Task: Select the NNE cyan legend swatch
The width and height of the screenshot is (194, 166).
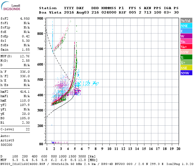Action: [x=186, y=26]
